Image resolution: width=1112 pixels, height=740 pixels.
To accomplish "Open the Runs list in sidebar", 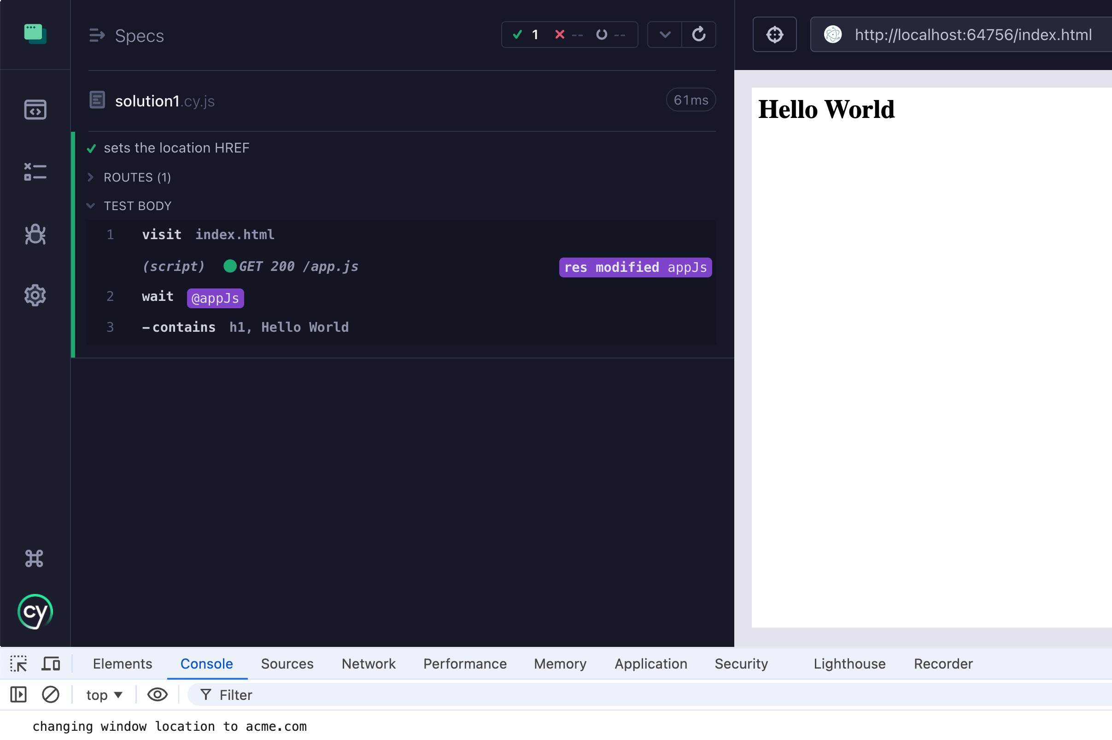I will 35,172.
